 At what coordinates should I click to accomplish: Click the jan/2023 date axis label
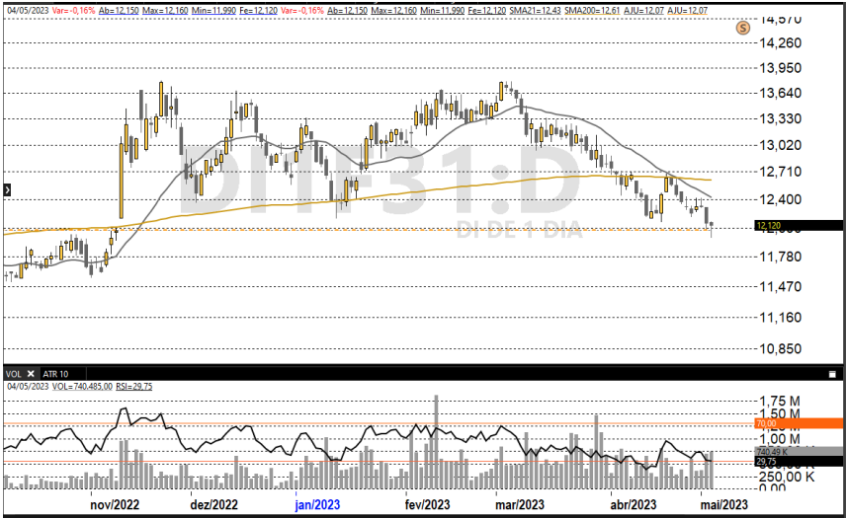click(318, 505)
